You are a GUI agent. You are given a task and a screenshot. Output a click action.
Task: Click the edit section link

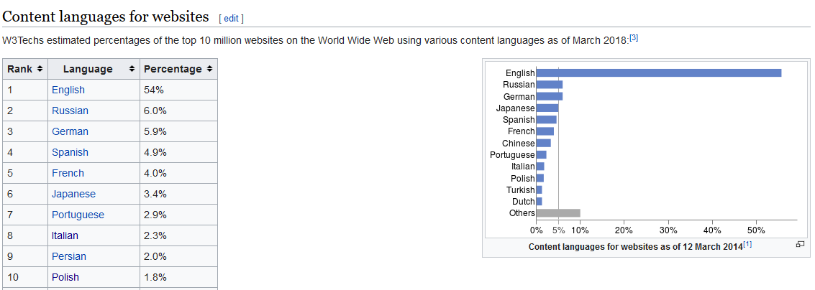[232, 18]
